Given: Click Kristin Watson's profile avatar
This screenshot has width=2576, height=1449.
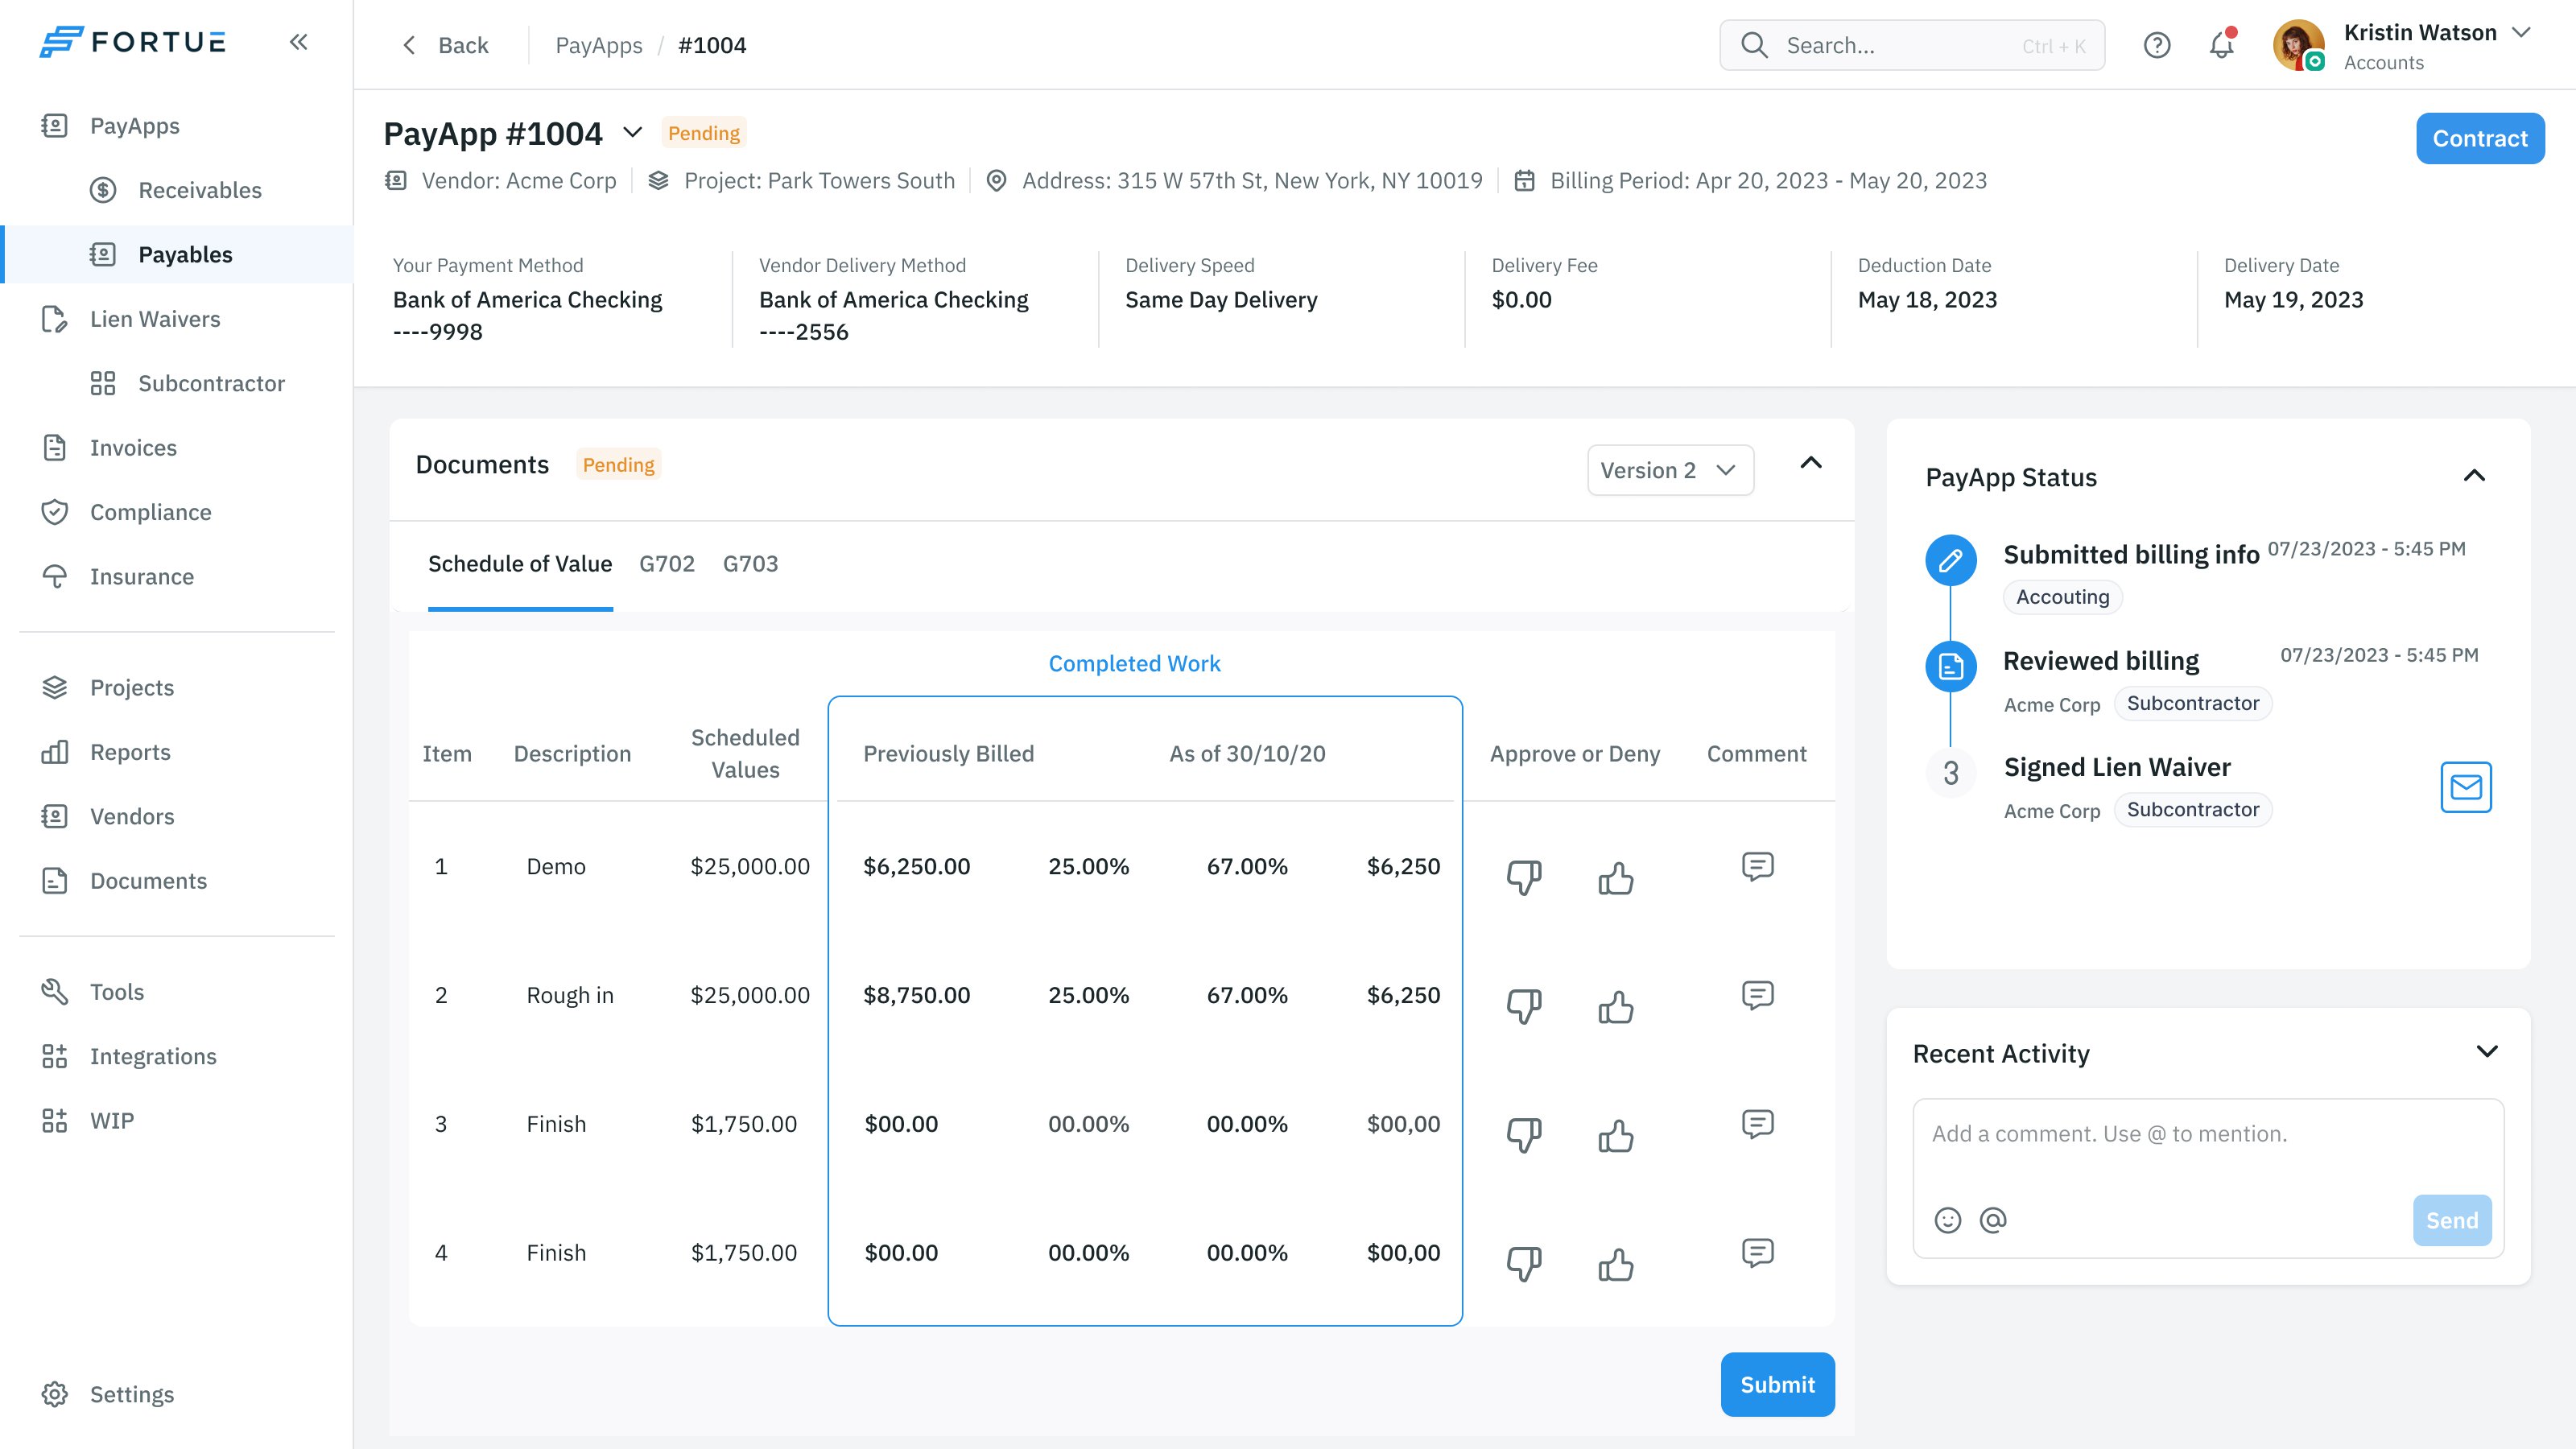Looking at the screenshot, I should click(x=2298, y=45).
